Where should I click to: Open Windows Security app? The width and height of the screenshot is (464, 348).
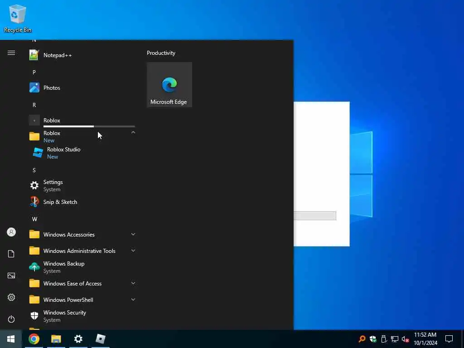(82, 316)
